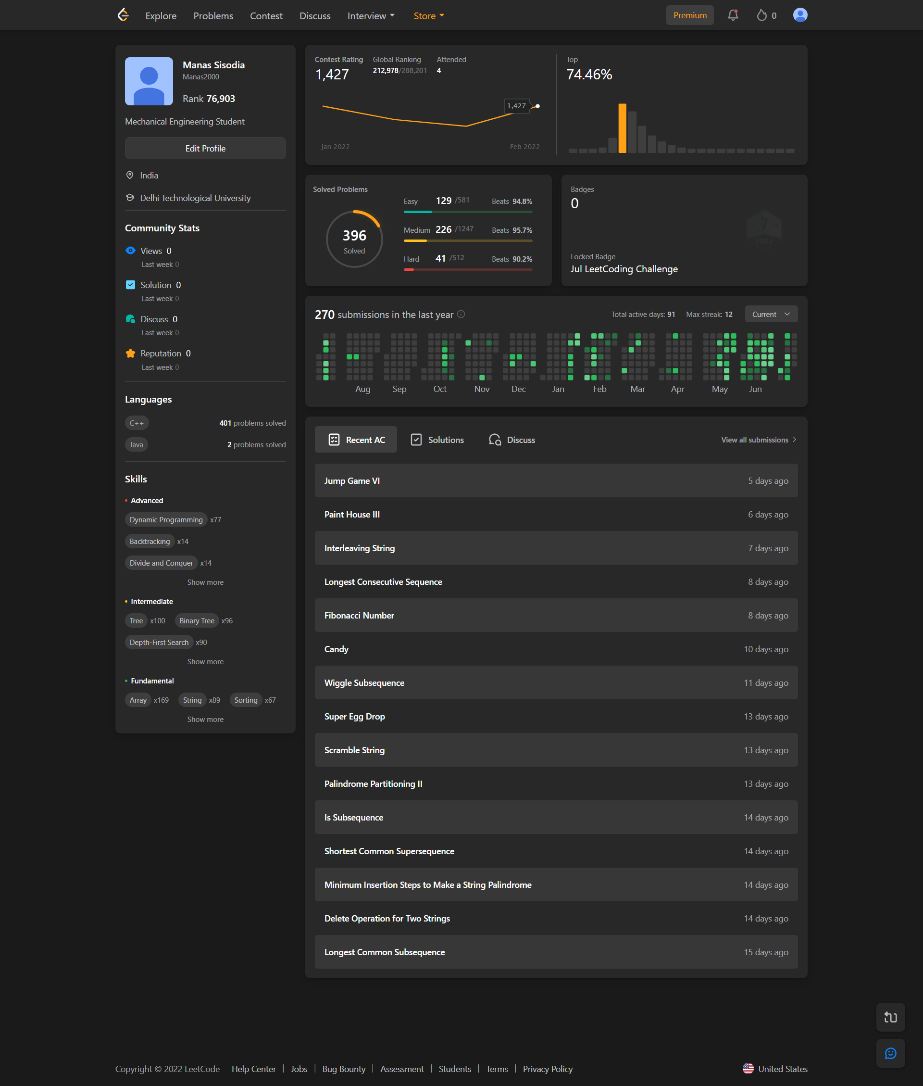
Task: Expand Fundamental skills with Show more
Action: [205, 719]
